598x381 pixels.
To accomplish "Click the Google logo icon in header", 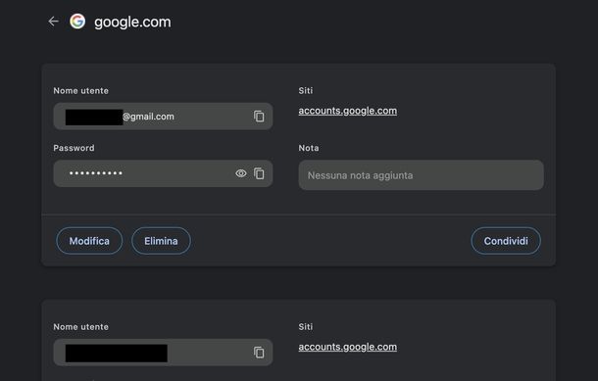I will [77, 22].
